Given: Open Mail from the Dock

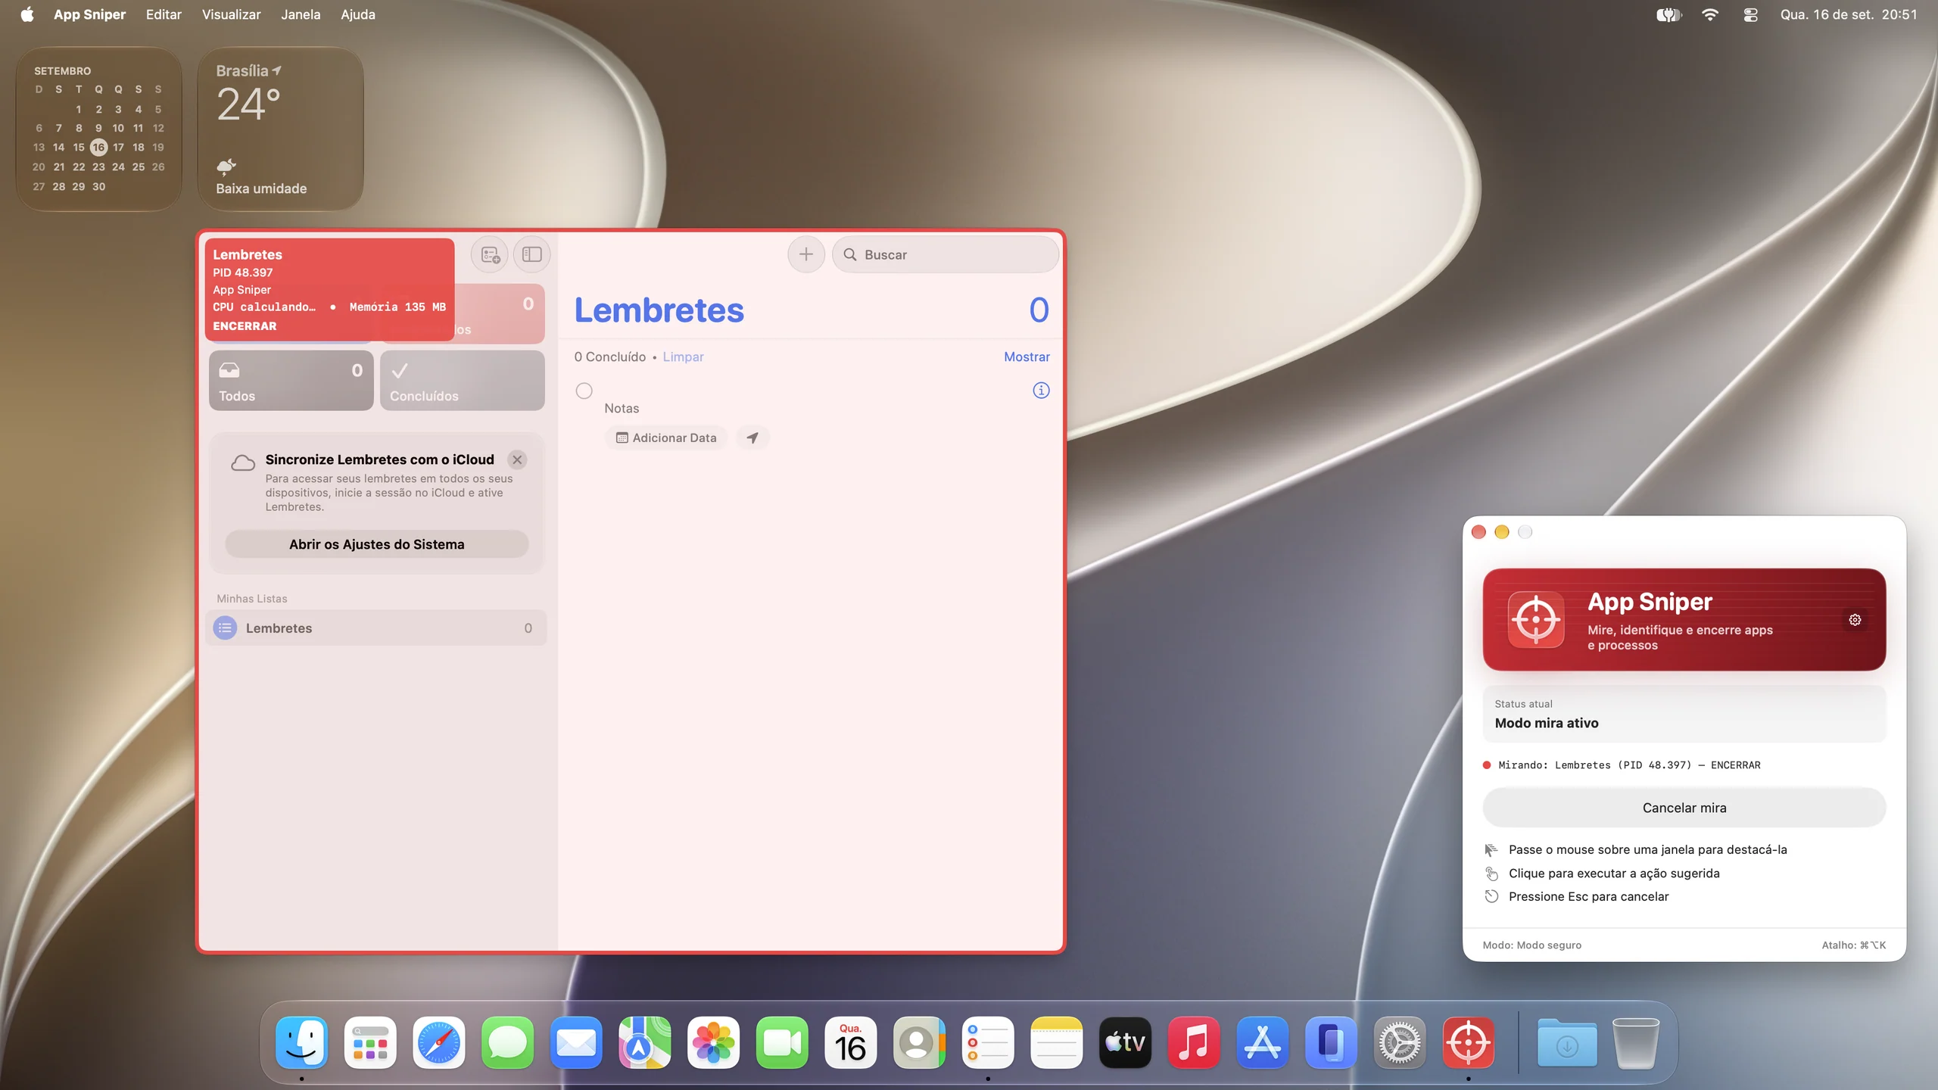Looking at the screenshot, I should pos(576,1043).
